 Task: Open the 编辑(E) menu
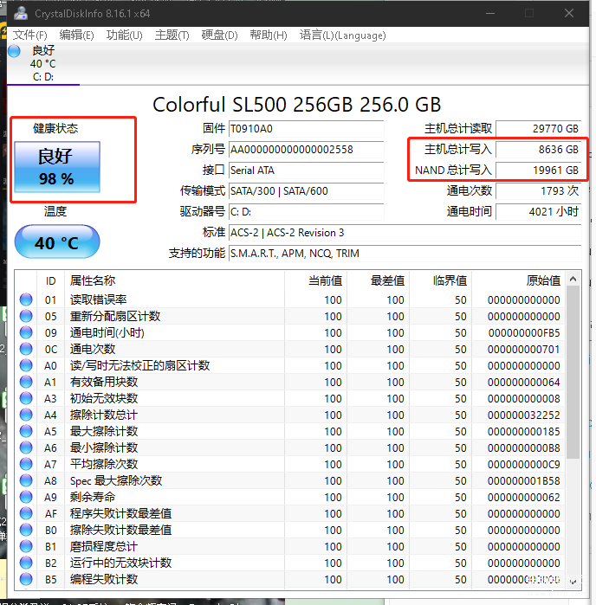point(76,35)
